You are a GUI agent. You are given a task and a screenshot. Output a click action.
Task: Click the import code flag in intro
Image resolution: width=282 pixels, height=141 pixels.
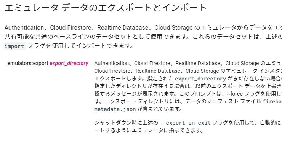(14, 46)
